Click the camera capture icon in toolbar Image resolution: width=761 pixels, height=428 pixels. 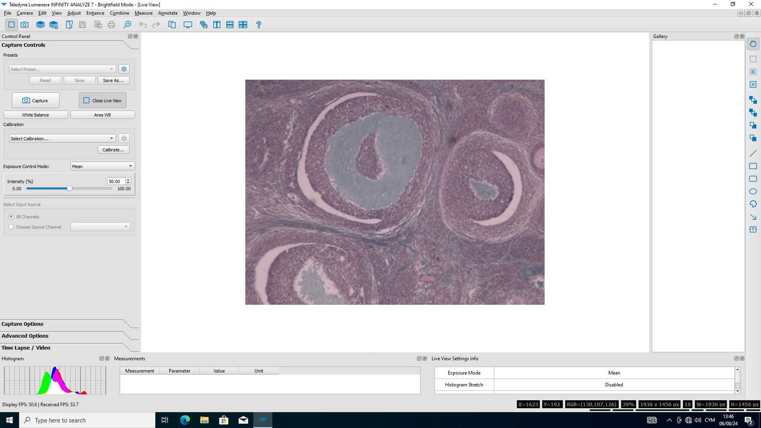[25, 25]
